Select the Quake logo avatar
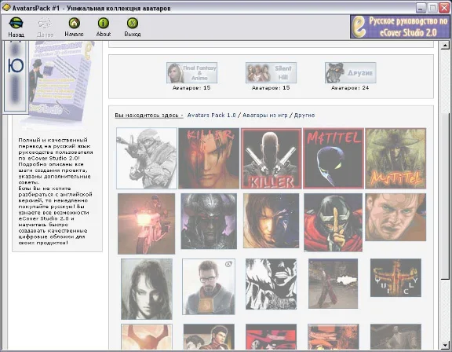452x352 pixels. coord(395,277)
